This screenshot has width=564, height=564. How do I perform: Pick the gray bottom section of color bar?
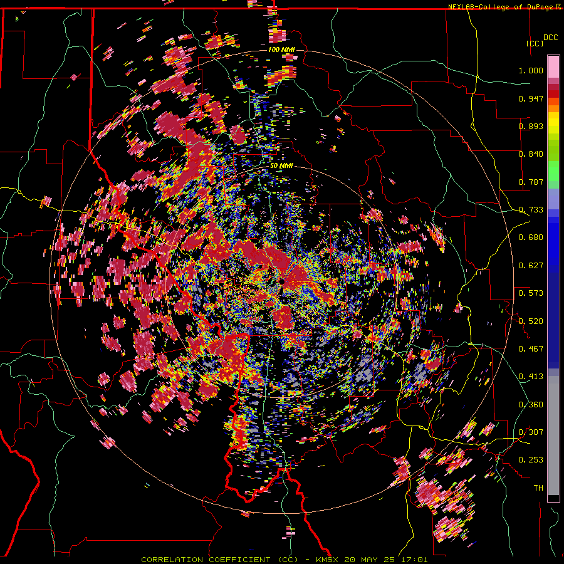click(x=553, y=436)
